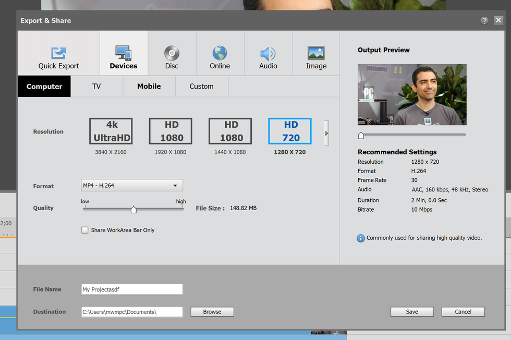511x340 pixels.
Task: Switch to the Devices tab
Action: click(124, 54)
